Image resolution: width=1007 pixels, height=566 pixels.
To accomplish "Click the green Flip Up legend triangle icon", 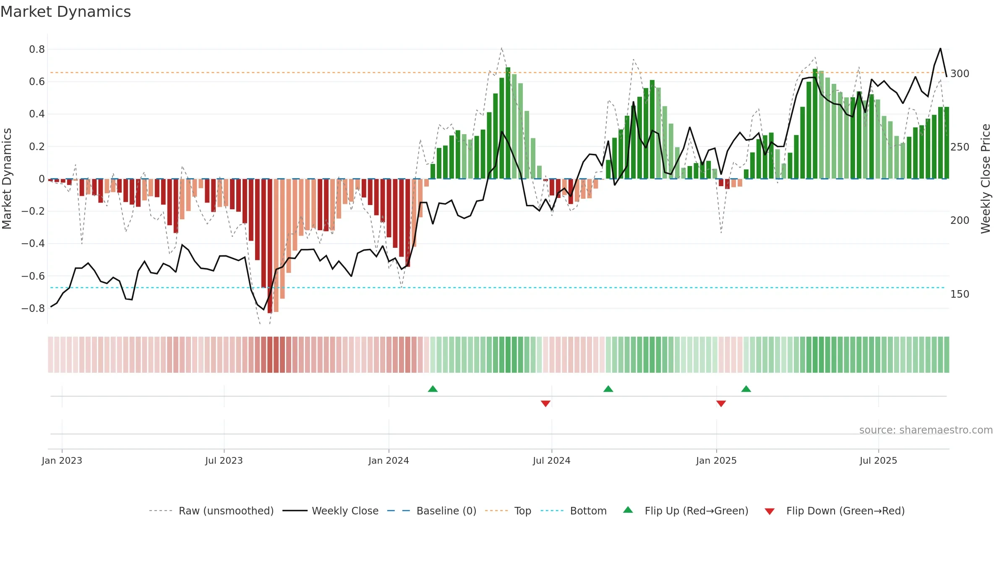I will (628, 510).
